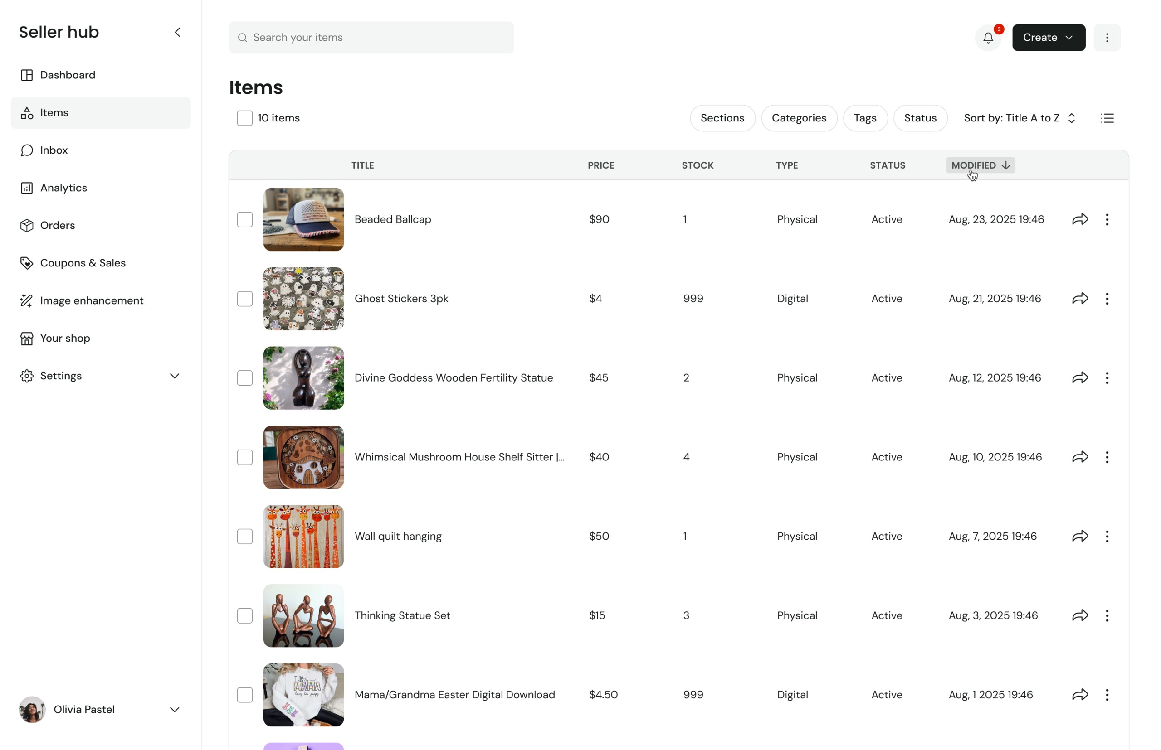Viewport: 1161px width, 750px height.
Task: Open Mama/Grandma Easter Download thumbnail
Action: (x=303, y=695)
